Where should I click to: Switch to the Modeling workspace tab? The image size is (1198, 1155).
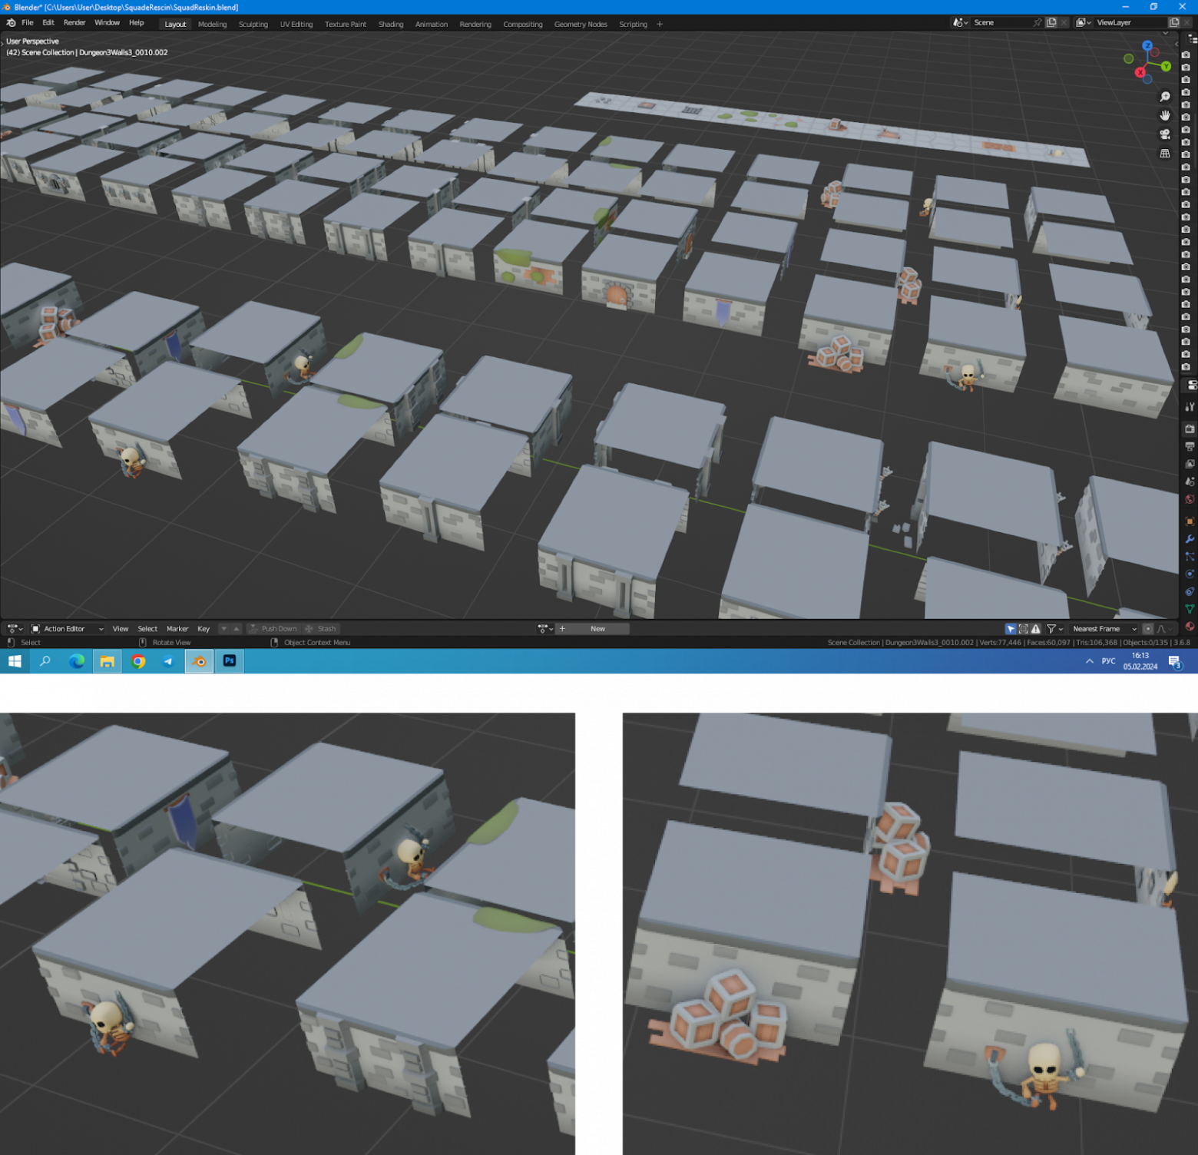pyautogui.click(x=212, y=25)
